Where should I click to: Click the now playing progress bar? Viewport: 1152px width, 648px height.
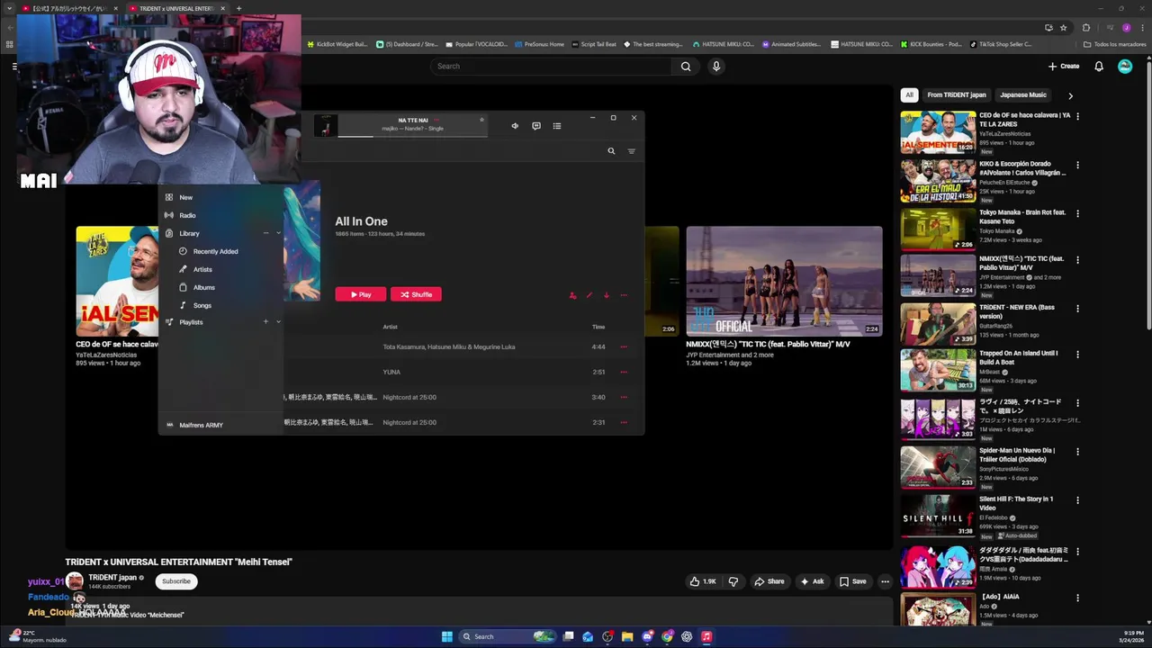pyautogui.click(x=414, y=137)
